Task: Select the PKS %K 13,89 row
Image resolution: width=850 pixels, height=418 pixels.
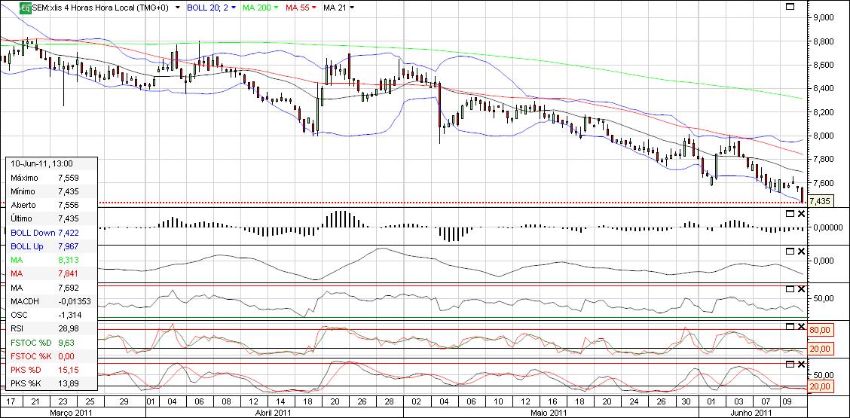Action: coord(51,384)
